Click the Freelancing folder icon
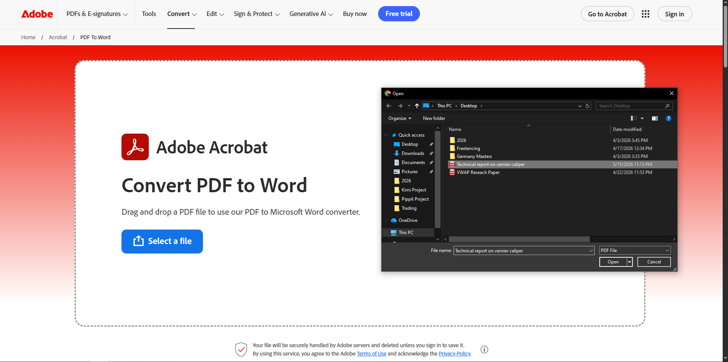The width and height of the screenshot is (728, 362). pos(452,148)
